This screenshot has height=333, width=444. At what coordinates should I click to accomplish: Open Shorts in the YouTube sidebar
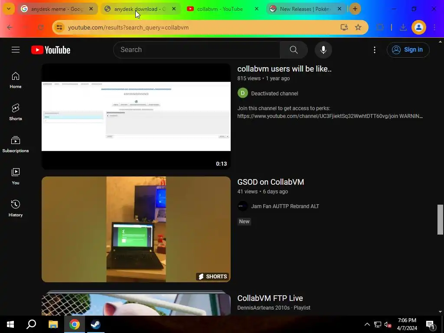16,112
